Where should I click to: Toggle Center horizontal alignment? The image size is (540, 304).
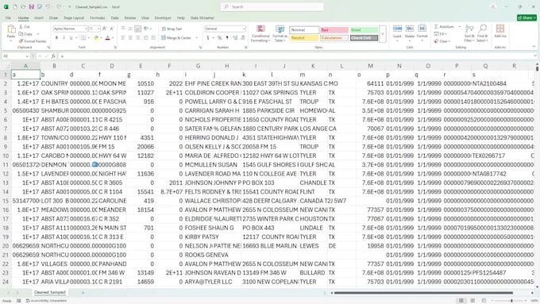tap(130, 38)
